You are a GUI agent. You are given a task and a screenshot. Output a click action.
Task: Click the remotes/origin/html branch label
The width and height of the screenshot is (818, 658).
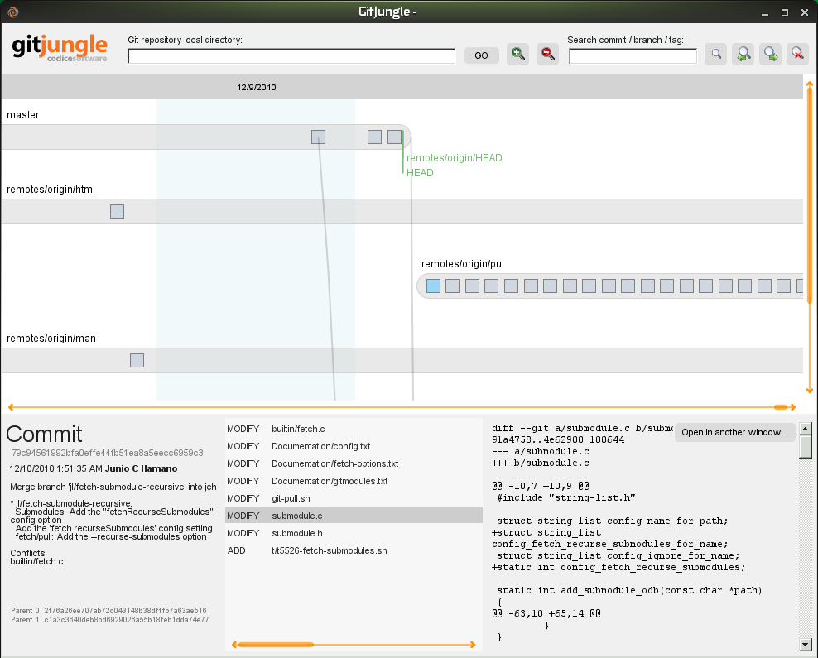(x=51, y=190)
